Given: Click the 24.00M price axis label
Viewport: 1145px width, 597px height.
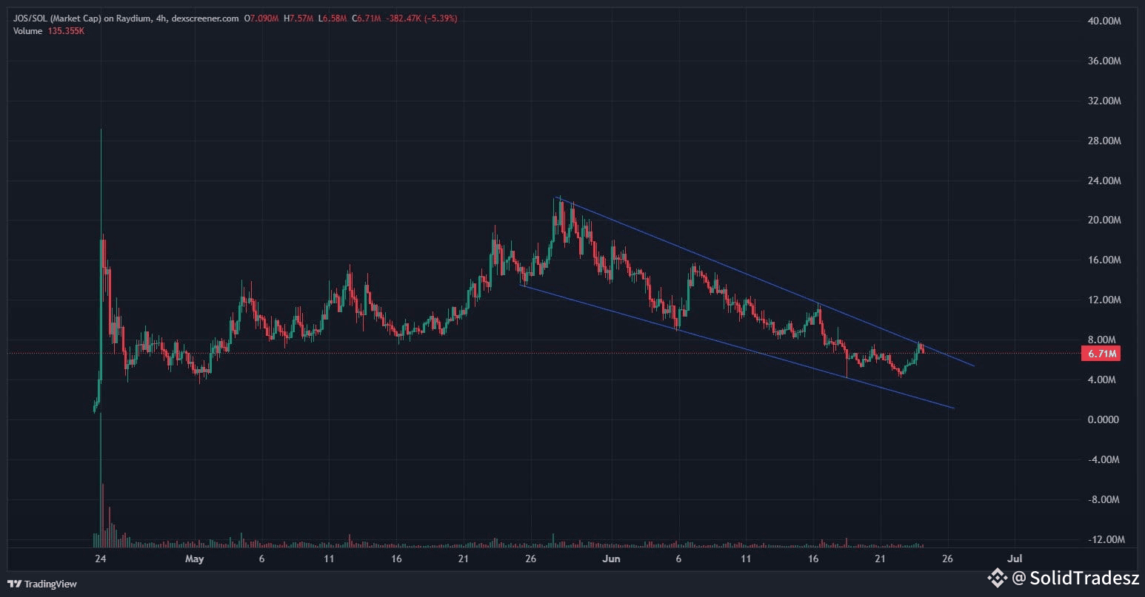Looking at the screenshot, I should coord(1104,181).
